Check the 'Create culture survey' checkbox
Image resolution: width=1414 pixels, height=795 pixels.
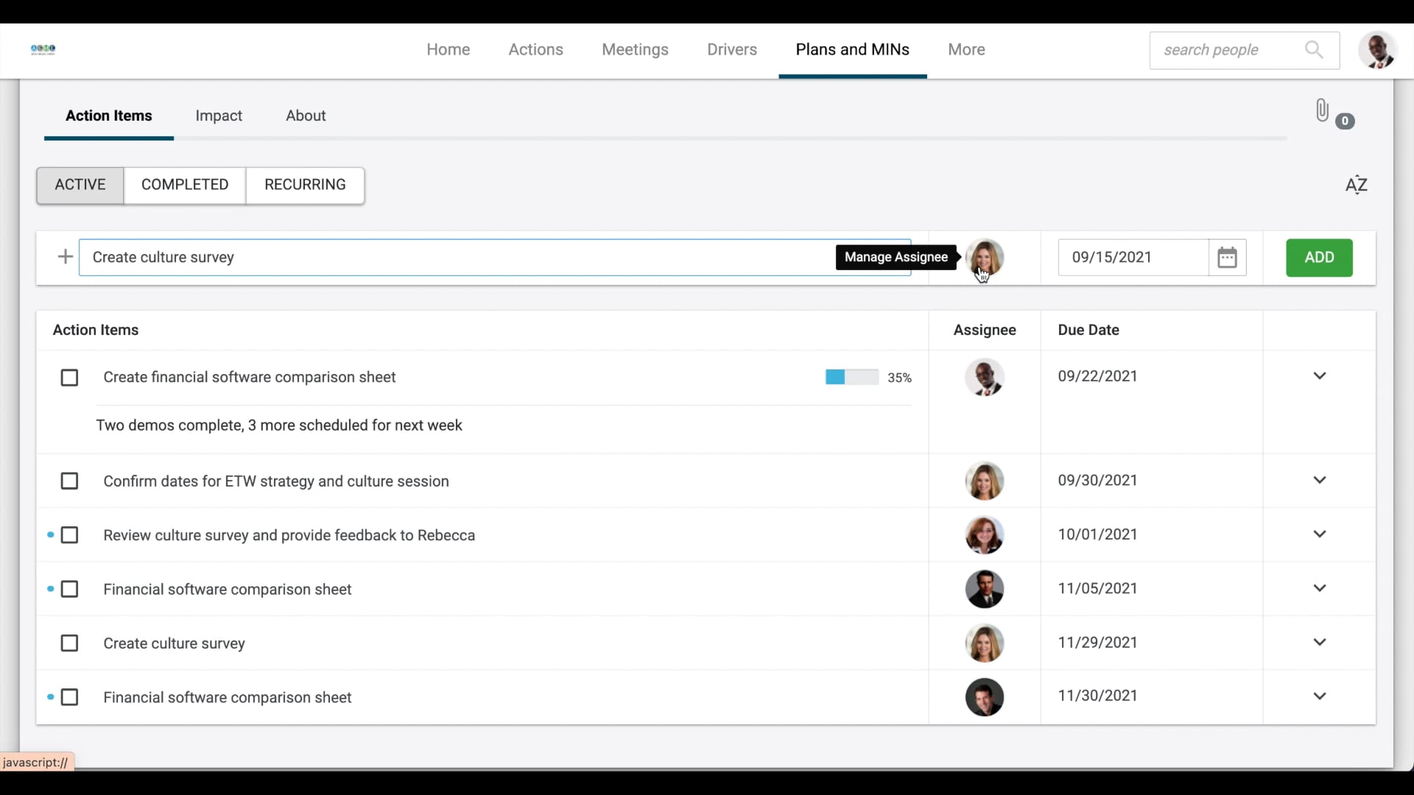[70, 643]
